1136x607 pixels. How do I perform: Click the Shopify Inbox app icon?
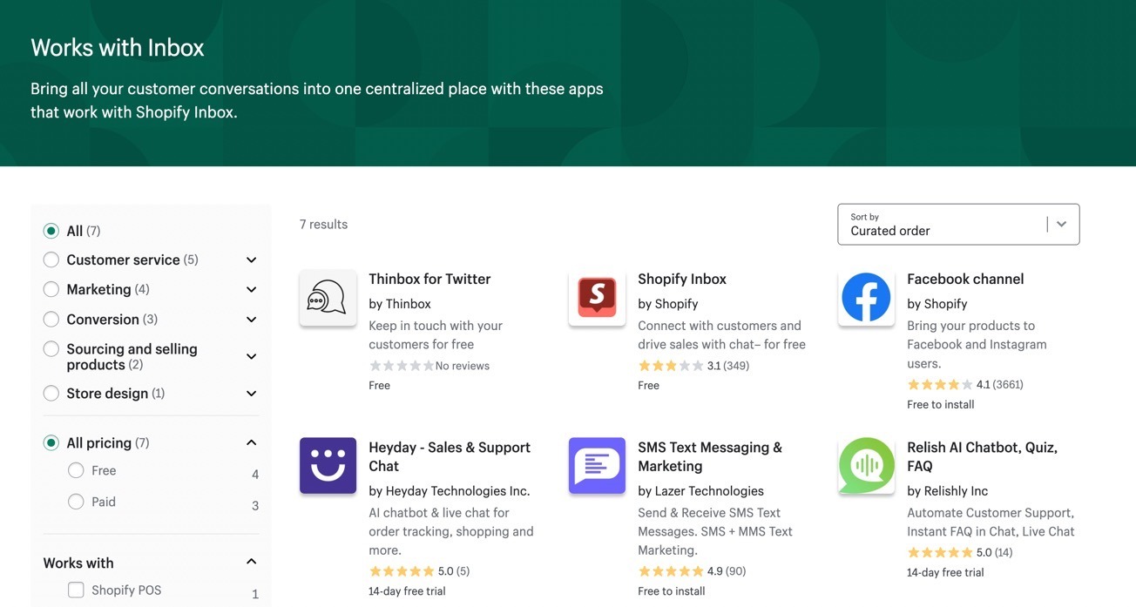pyautogui.click(x=597, y=298)
